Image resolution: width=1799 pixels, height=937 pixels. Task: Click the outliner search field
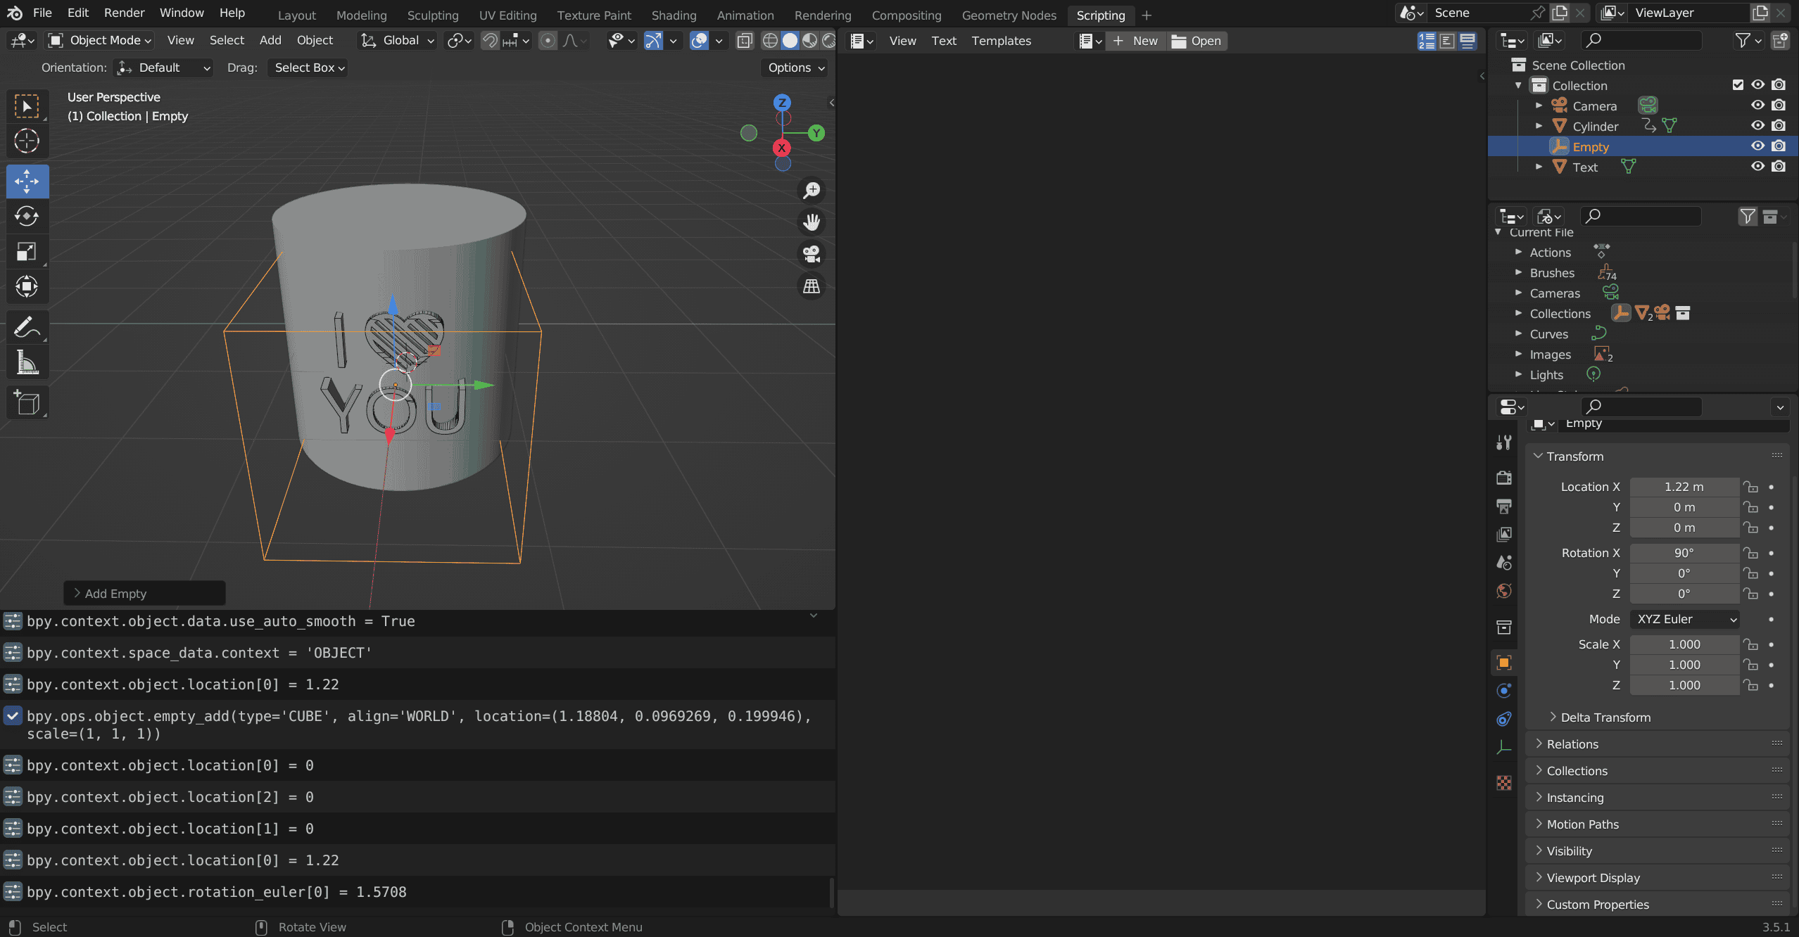pos(1641,41)
